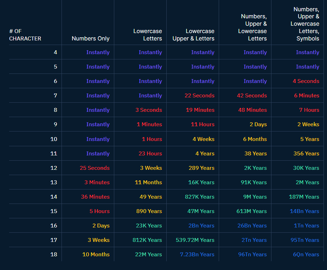Click the "4 Seconds" cell
This screenshot has width=327, height=270.
(x=306, y=81)
